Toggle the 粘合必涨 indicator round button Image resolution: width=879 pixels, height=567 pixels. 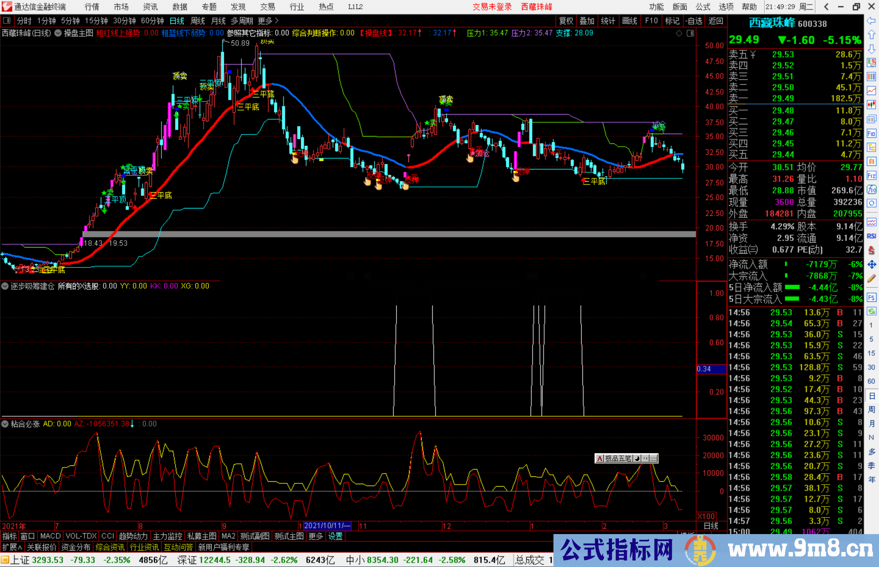[x=5, y=424]
